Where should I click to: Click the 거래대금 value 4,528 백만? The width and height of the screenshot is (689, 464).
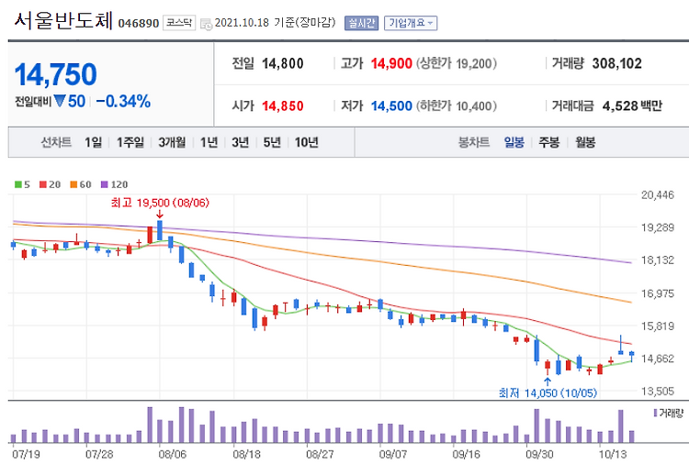(x=632, y=105)
